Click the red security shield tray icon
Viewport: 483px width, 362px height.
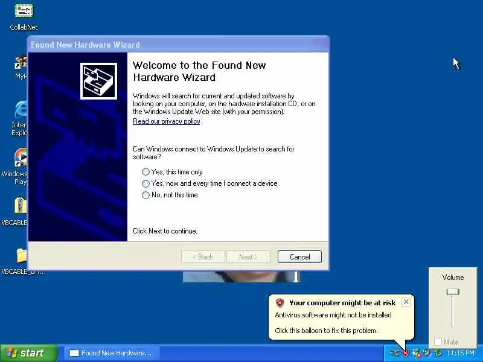coord(405,353)
